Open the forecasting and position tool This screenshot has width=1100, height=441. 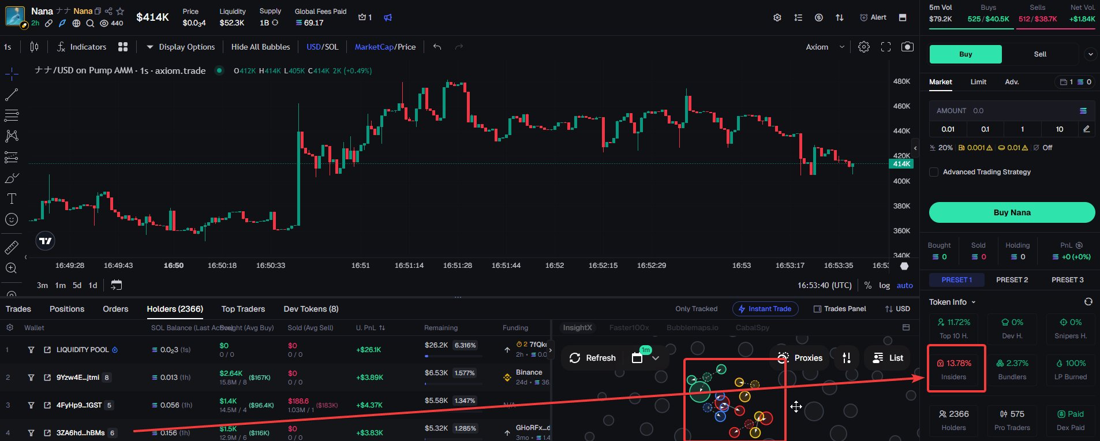coord(12,157)
